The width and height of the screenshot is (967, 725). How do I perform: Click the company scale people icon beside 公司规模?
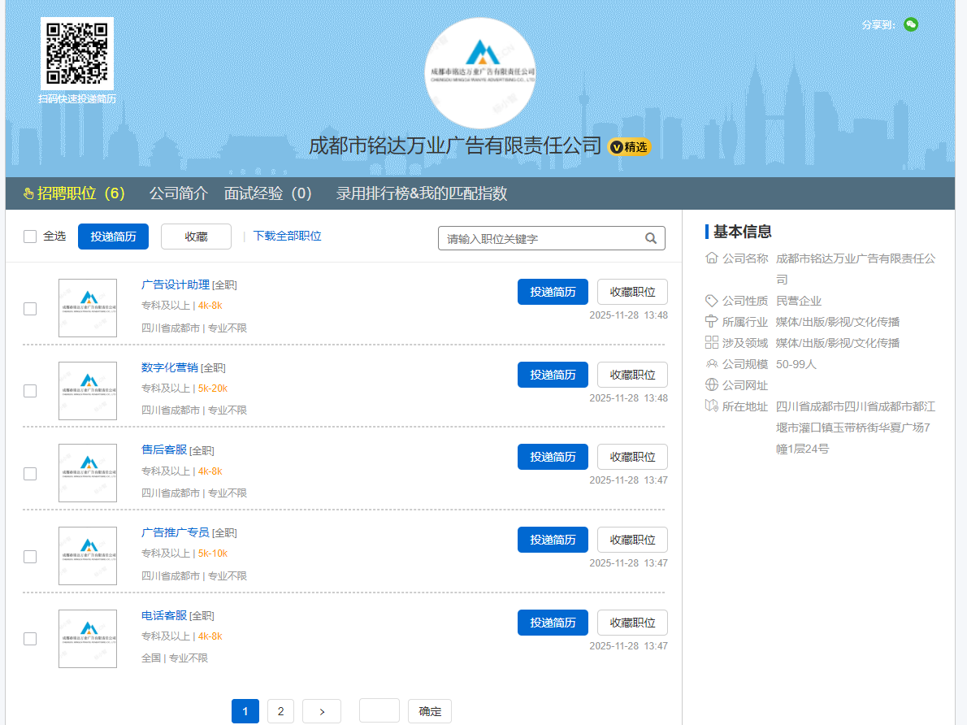tap(711, 363)
